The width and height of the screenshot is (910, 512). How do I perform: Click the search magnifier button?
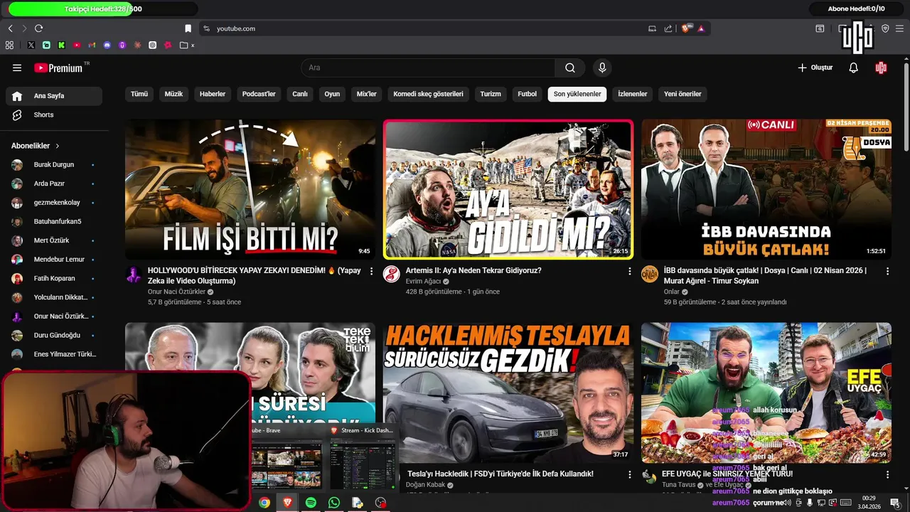pos(570,68)
